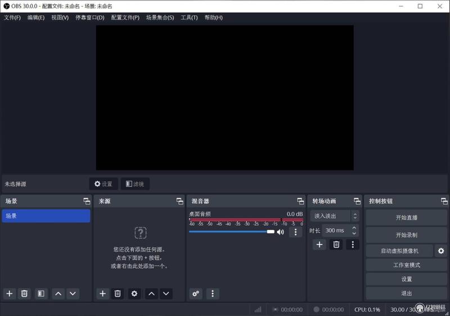The height and width of the screenshot is (316, 450).
Task: Click 开始录制 button
Action: (x=406, y=235)
